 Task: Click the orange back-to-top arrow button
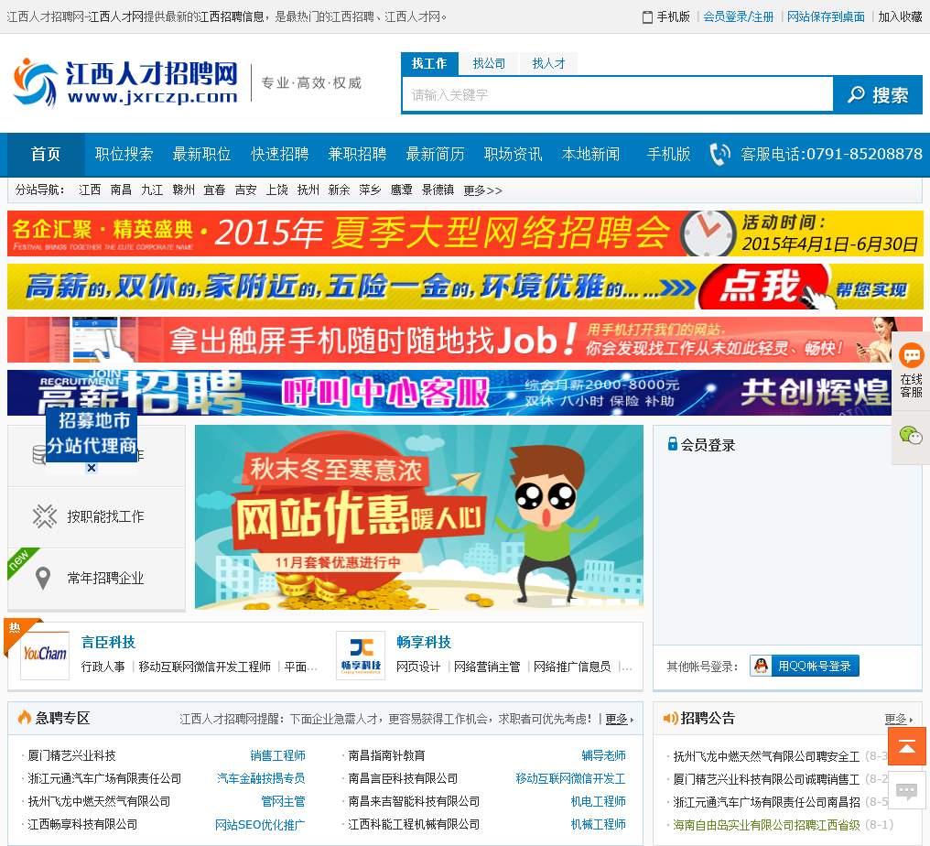click(907, 746)
